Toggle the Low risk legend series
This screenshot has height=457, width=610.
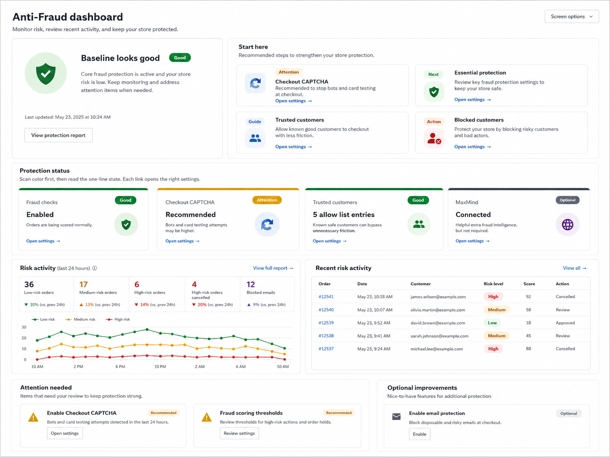click(43, 319)
